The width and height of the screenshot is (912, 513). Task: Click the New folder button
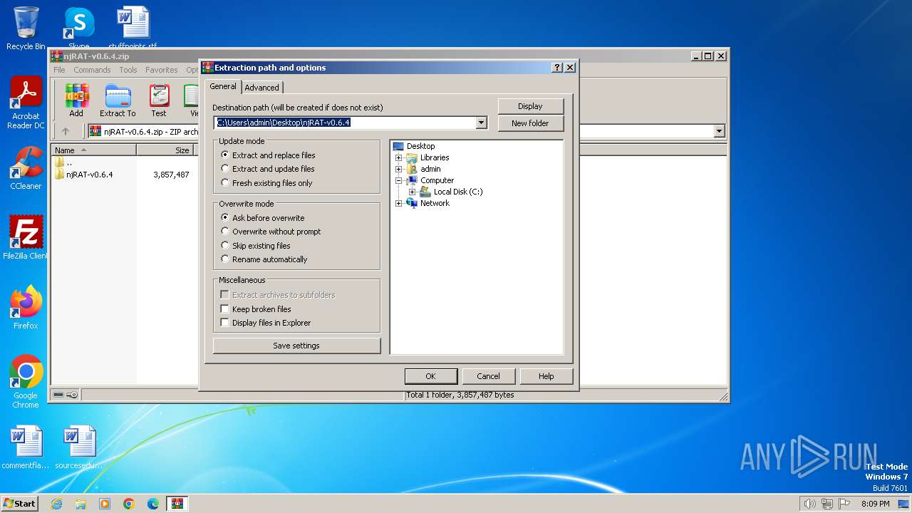tap(530, 123)
